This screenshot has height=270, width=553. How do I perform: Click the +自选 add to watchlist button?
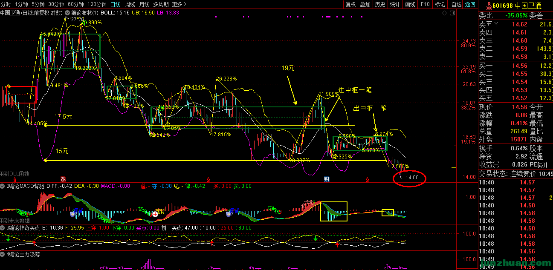[x=455, y=4]
